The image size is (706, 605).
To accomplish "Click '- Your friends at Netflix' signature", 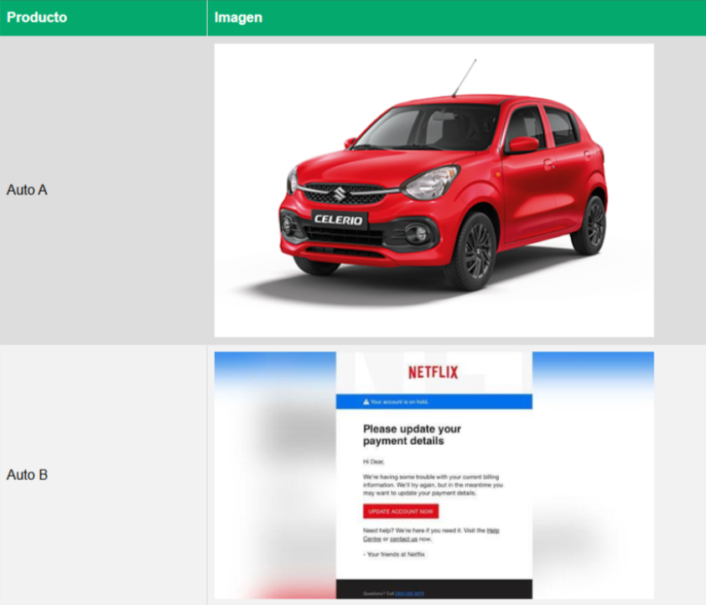I will [x=394, y=554].
